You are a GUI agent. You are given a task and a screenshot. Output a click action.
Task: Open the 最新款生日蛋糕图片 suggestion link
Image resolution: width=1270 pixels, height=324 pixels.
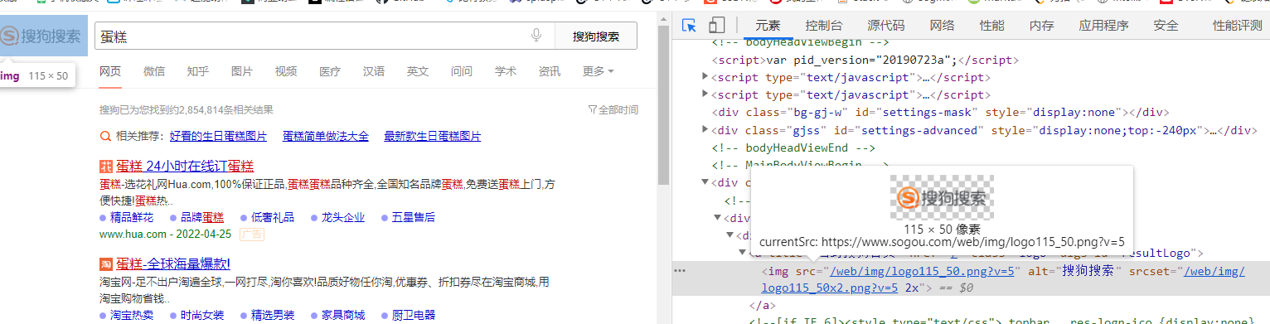coord(433,136)
